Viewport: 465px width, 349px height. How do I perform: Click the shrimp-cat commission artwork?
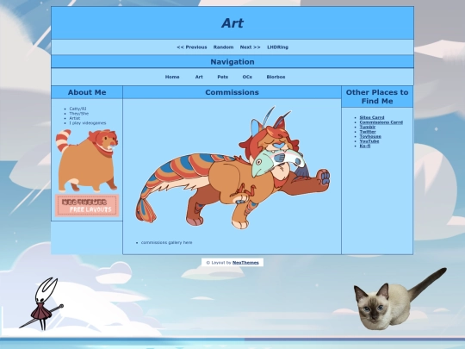tap(232, 168)
